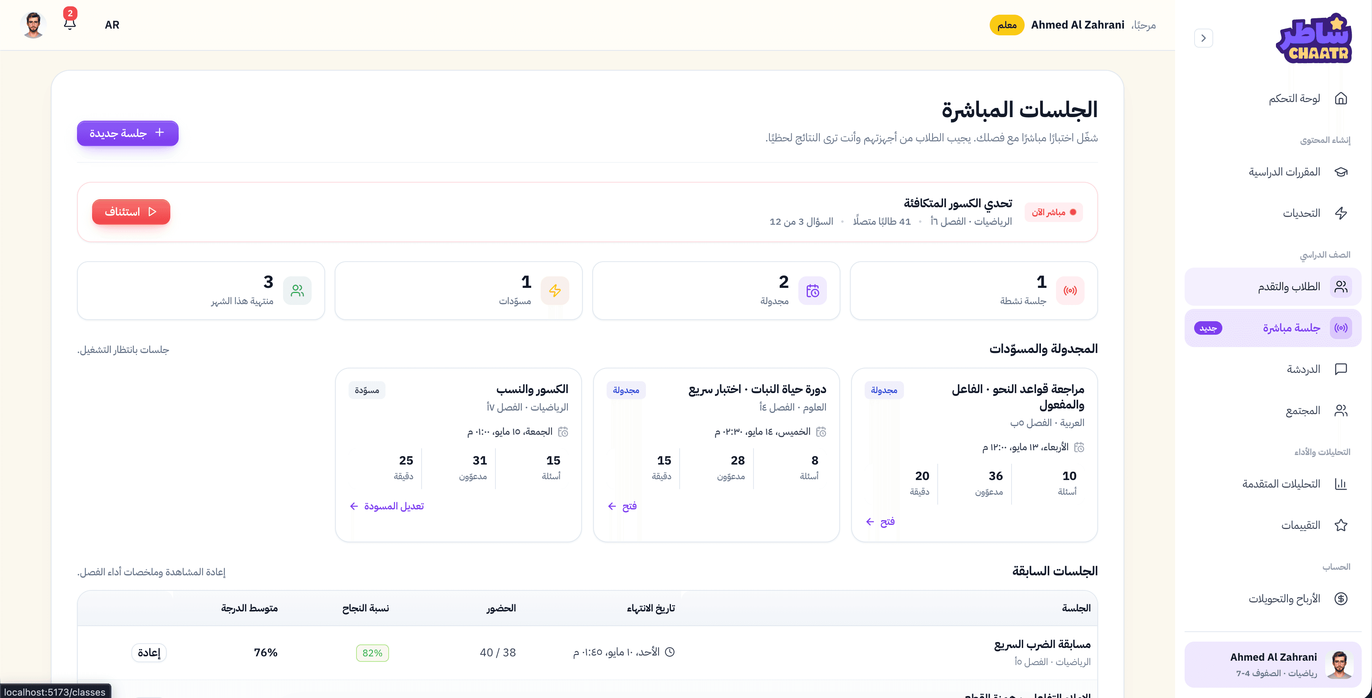The width and height of the screenshot is (1372, 698).
Task: Click the chat bubble icon for الدردشة
Action: (x=1341, y=369)
